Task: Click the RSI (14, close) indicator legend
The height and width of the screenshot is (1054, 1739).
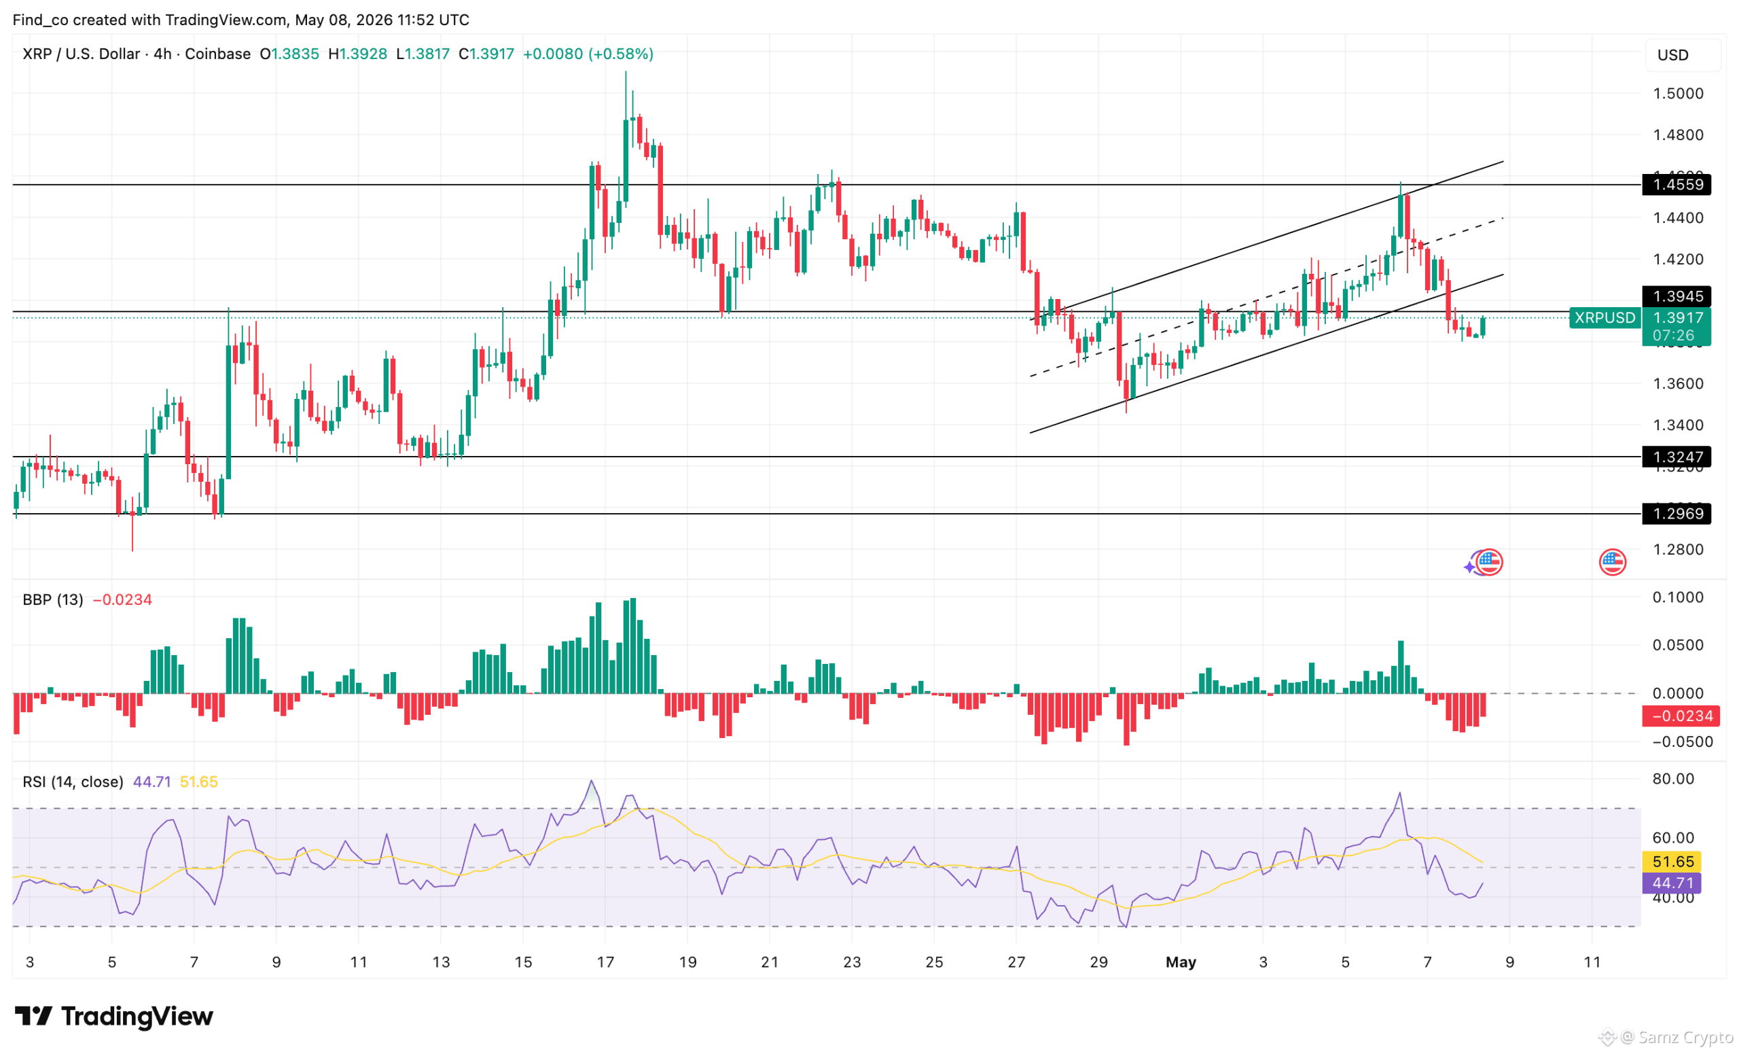Action: coord(73,782)
